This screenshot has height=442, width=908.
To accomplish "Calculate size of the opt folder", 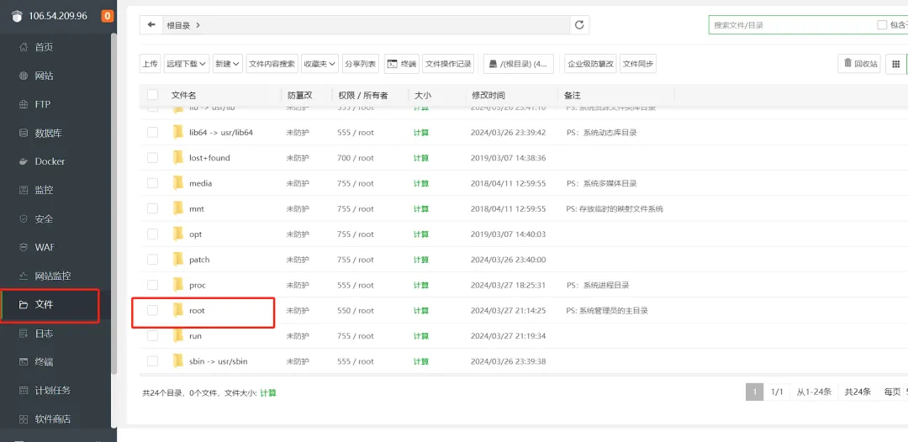I will coord(421,234).
